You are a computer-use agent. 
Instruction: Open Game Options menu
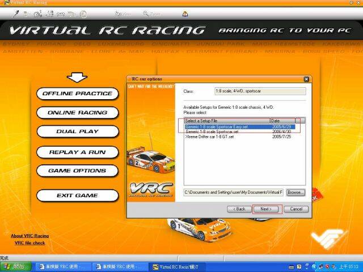point(77,171)
